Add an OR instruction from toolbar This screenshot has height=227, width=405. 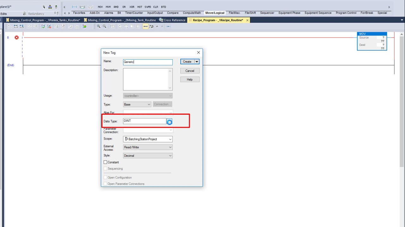[124, 7]
